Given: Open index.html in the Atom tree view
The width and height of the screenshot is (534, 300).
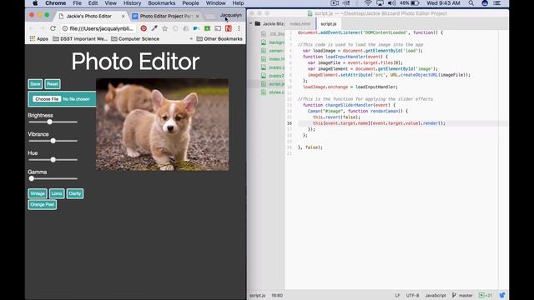Looking at the screenshot, I should point(273,59).
